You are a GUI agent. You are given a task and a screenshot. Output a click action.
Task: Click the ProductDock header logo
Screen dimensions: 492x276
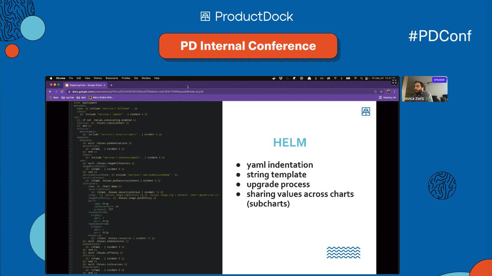(247, 16)
